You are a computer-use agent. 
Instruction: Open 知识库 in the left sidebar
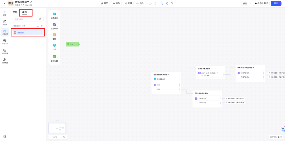[5, 23]
